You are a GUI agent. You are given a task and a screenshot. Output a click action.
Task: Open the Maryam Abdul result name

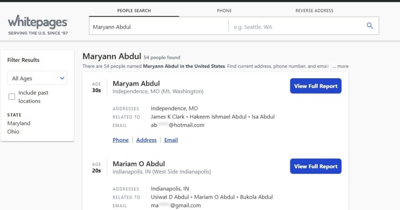coord(136,84)
